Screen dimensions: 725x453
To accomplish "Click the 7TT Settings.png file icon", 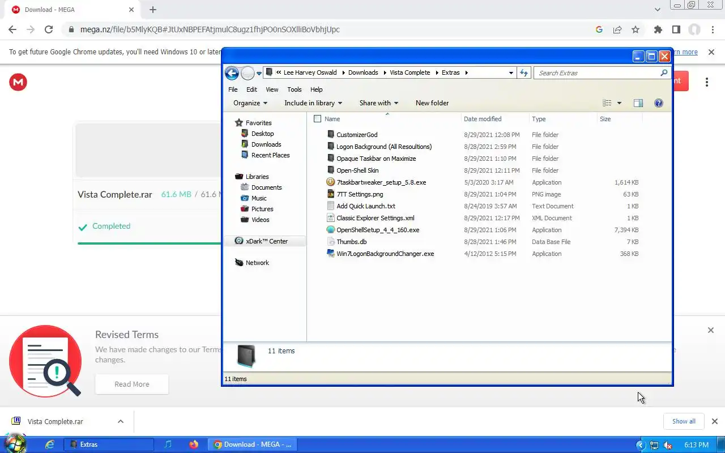I will (x=331, y=194).
